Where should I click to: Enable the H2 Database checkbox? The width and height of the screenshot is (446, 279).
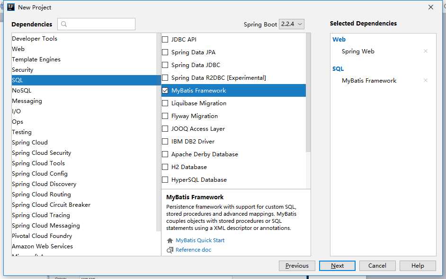(165, 167)
